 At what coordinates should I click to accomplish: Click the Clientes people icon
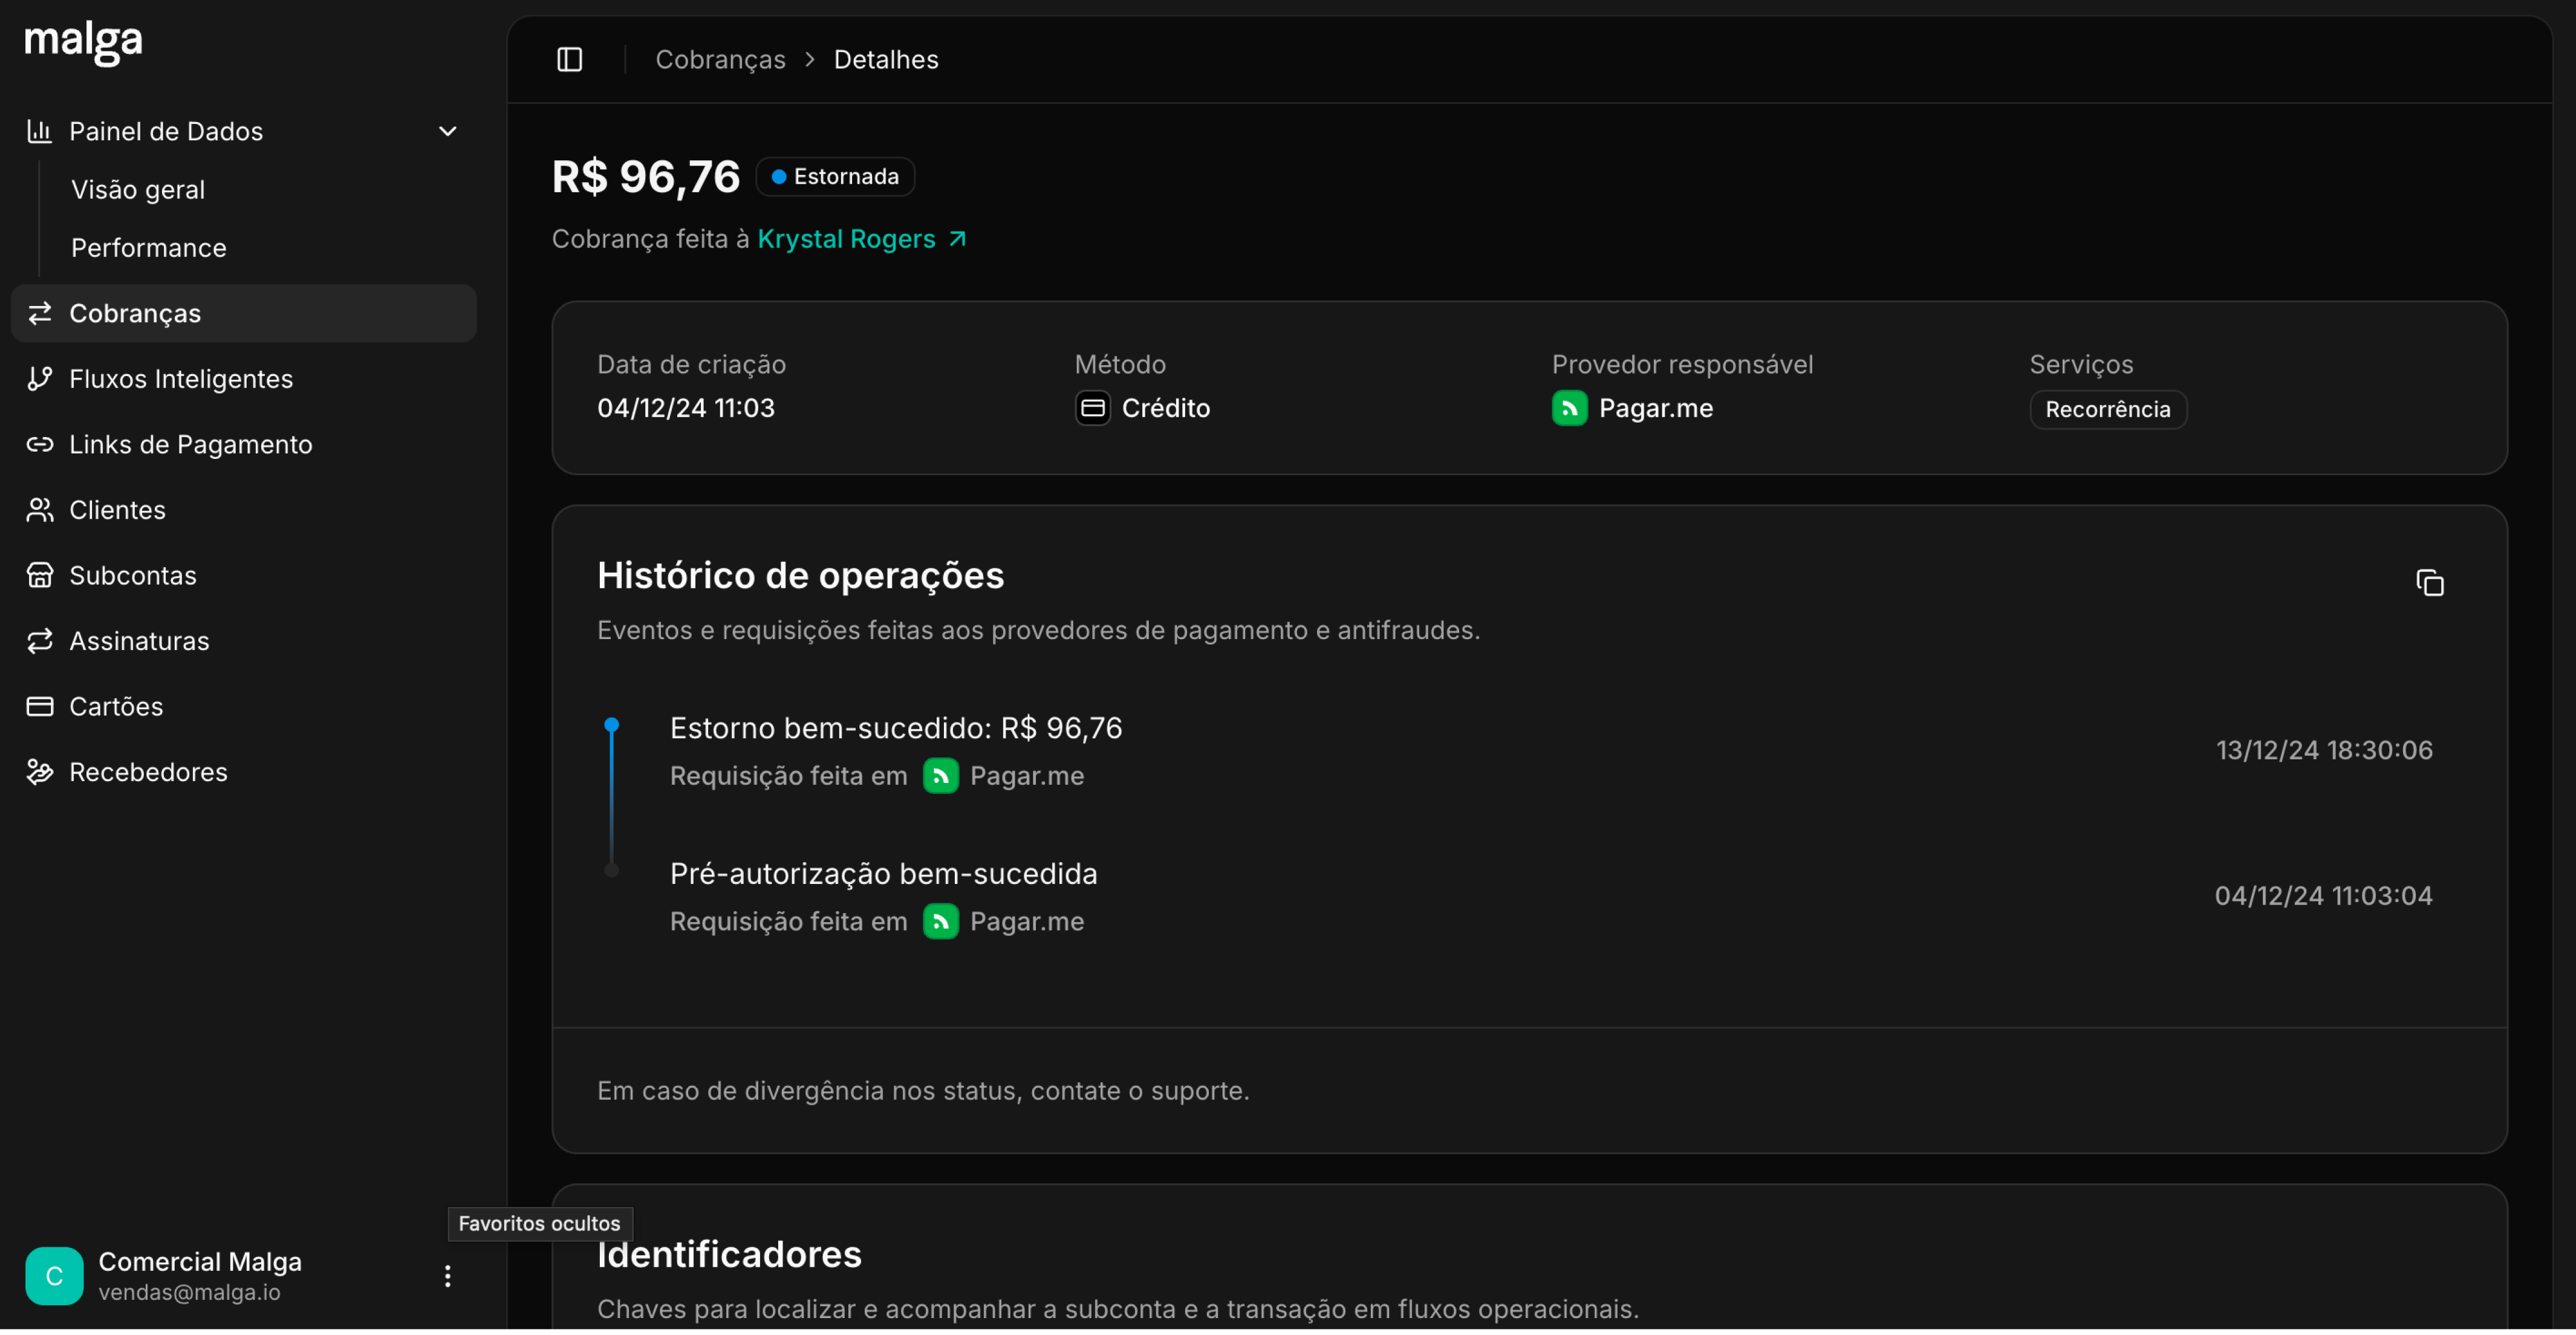[x=39, y=511]
